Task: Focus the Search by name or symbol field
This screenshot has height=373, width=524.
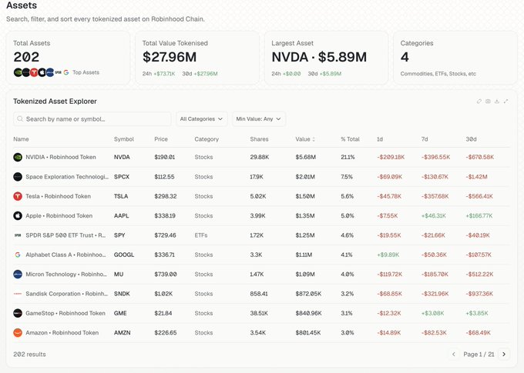Action: (92, 118)
